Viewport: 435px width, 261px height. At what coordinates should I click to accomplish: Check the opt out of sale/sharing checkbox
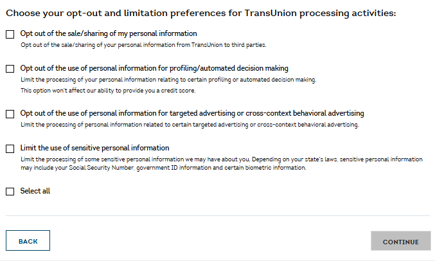coord(10,34)
